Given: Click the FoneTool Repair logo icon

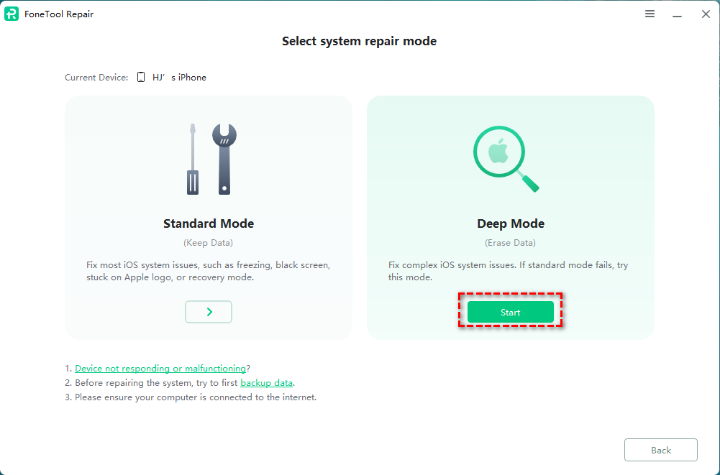Looking at the screenshot, I should pyautogui.click(x=12, y=14).
